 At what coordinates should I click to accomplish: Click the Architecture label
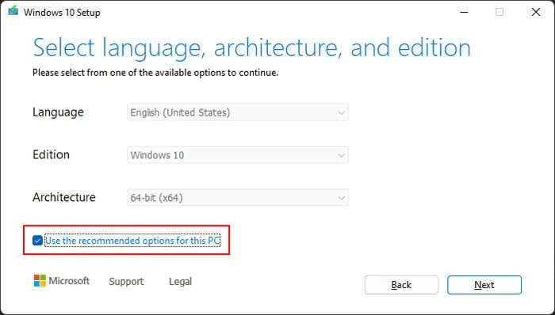[64, 197]
